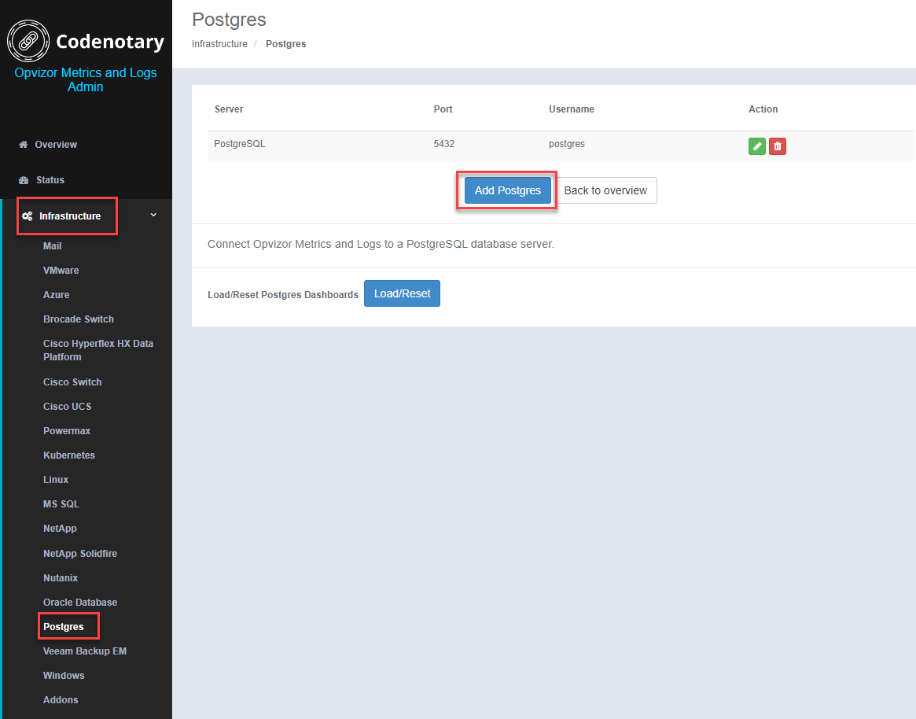Image resolution: width=916 pixels, height=719 pixels.
Task: Click the Add Postgres button
Action: (x=508, y=190)
